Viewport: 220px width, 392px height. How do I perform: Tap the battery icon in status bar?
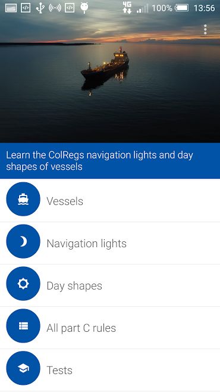(182, 8)
